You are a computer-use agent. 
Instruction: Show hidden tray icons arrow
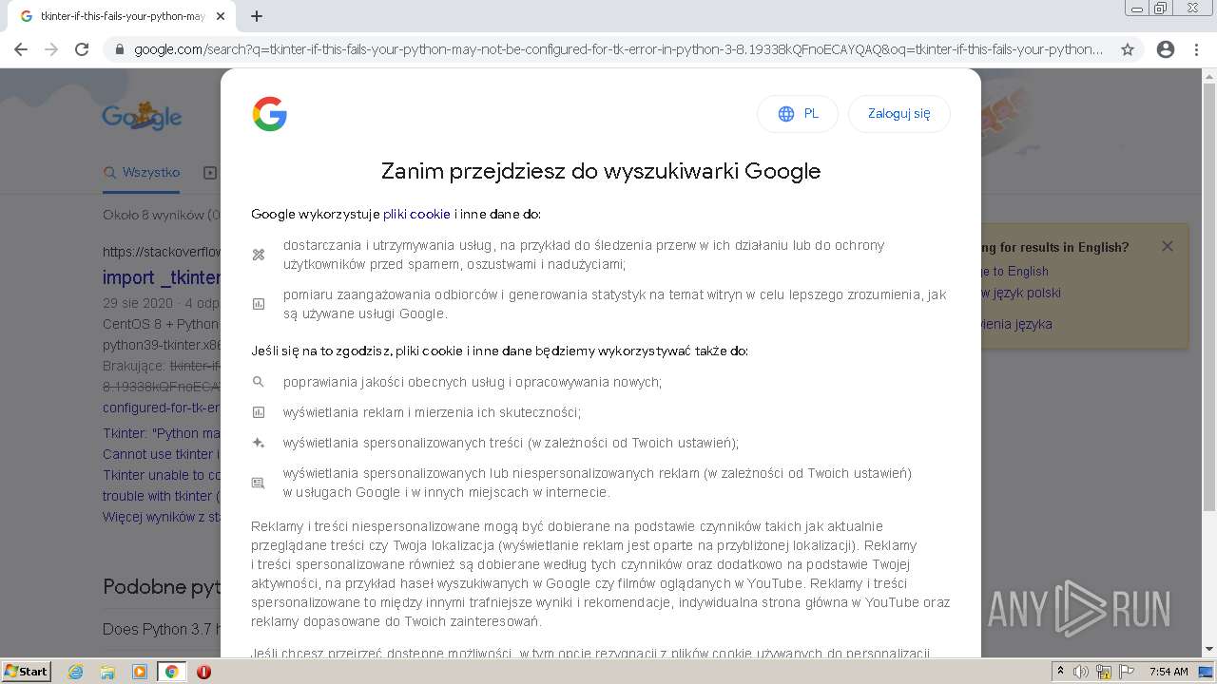[1061, 672]
